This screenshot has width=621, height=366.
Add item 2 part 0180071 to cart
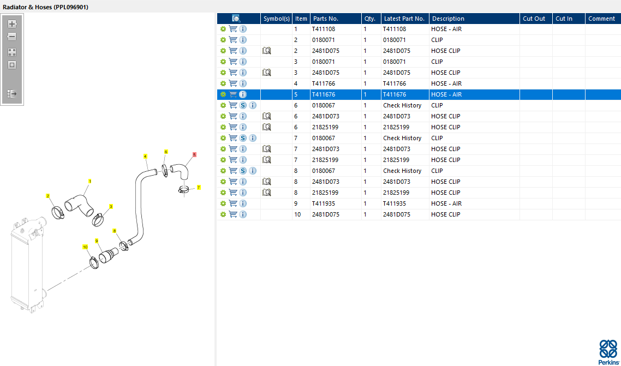pyautogui.click(x=233, y=40)
